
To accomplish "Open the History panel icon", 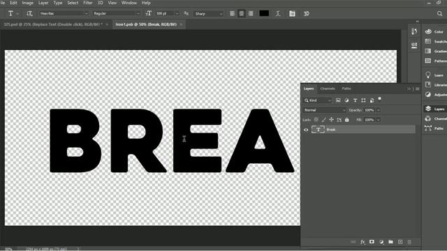I will [414, 31].
